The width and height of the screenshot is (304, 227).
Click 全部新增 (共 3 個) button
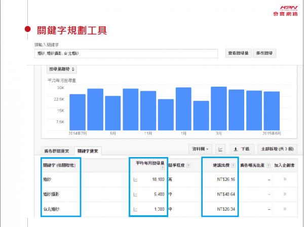click(x=277, y=149)
